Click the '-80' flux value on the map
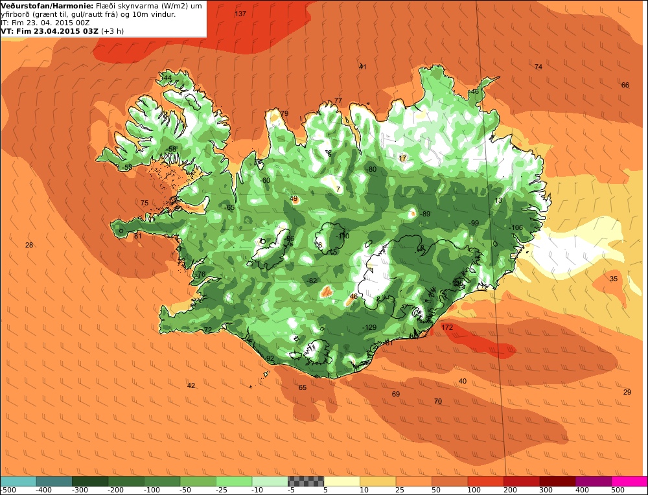The width and height of the screenshot is (648, 495). coord(371,169)
